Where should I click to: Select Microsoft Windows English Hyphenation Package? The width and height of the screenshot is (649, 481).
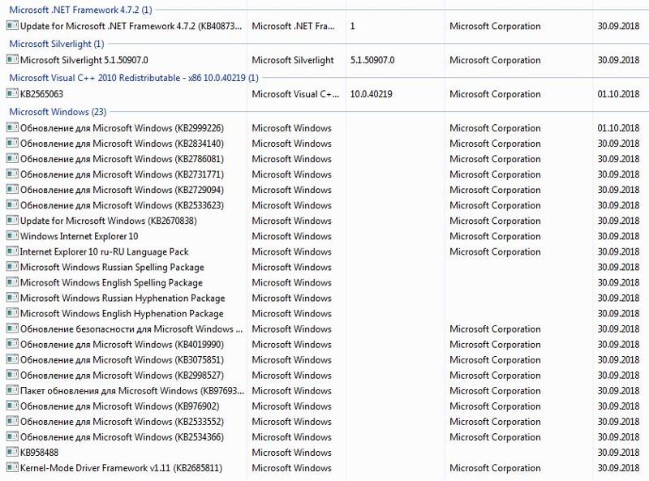tap(122, 313)
